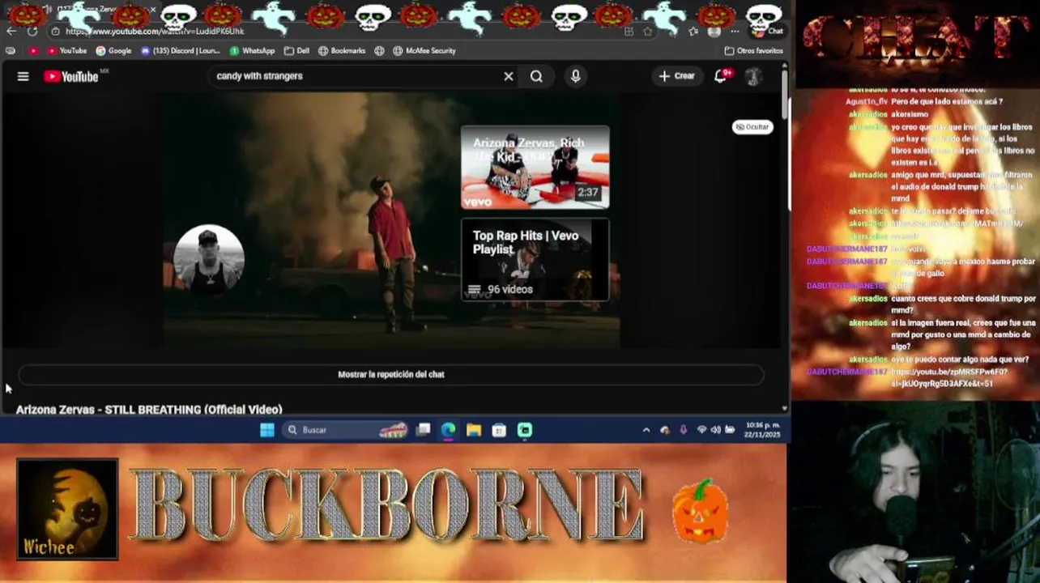Go back in the browser

pyautogui.click(x=11, y=31)
